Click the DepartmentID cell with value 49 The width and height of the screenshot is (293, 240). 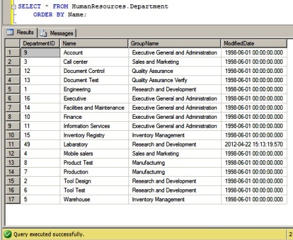40,144
